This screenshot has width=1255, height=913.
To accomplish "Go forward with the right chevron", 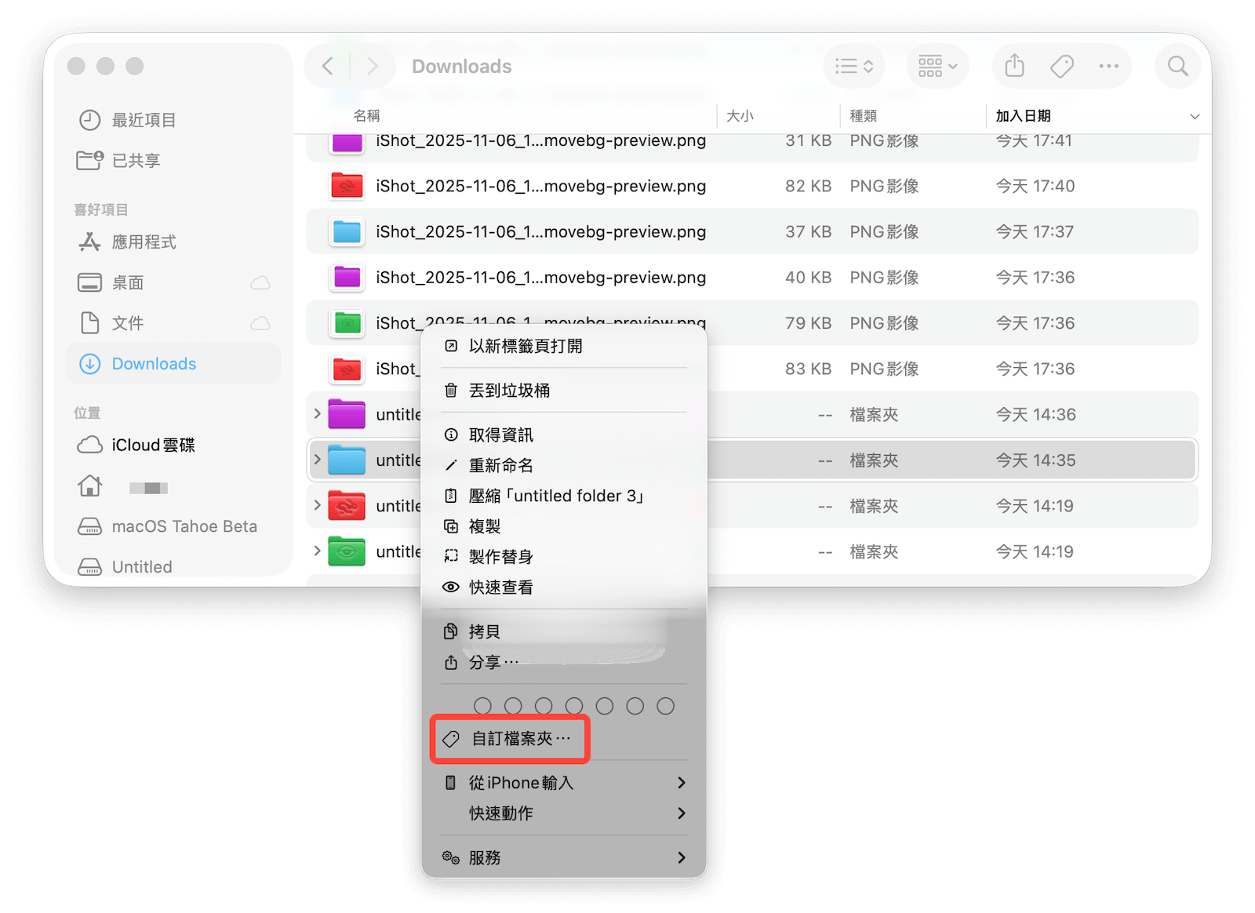I will (x=372, y=67).
